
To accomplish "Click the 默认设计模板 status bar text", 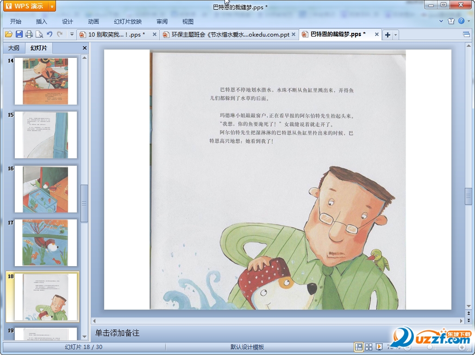I will pos(247,347).
